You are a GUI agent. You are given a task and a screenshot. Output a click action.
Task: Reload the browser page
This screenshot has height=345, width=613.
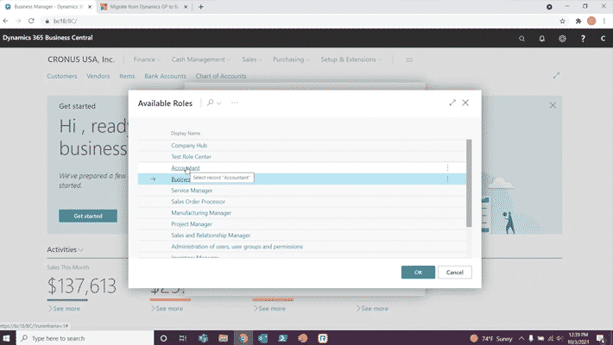tap(31, 21)
